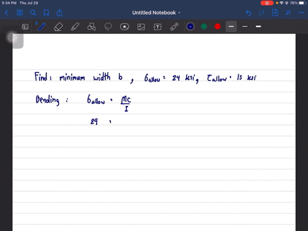Select the Lasso selection tool
Image resolution: width=308 pixels, height=231 pixels.
tap(108, 27)
